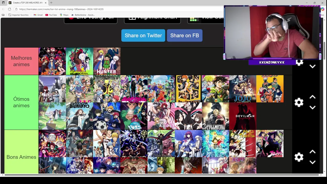Select the Melhores animes tier label
This screenshot has height=184, width=327.
click(x=21, y=61)
